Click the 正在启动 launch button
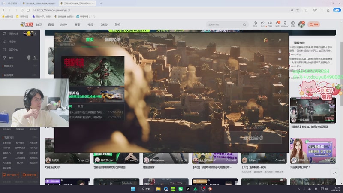The height and width of the screenshot is (193, 343). [253, 138]
